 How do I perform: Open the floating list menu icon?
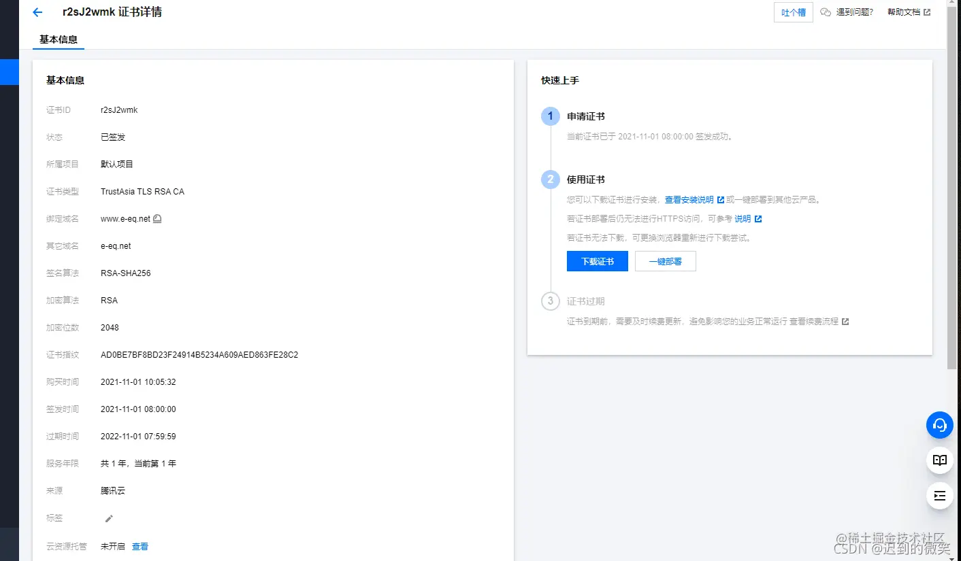coord(940,496)
